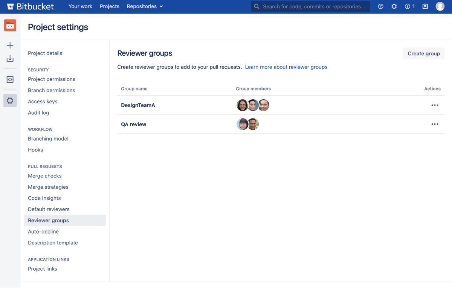Viewport: 452px width, 288px height.
Task: Click the orange project avatar icon
Action: pos(10,26)
